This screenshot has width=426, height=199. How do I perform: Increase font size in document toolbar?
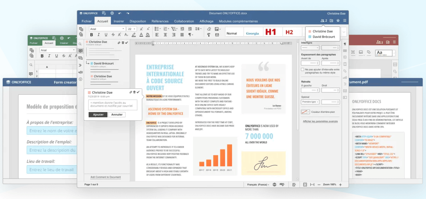coord(141,29)
